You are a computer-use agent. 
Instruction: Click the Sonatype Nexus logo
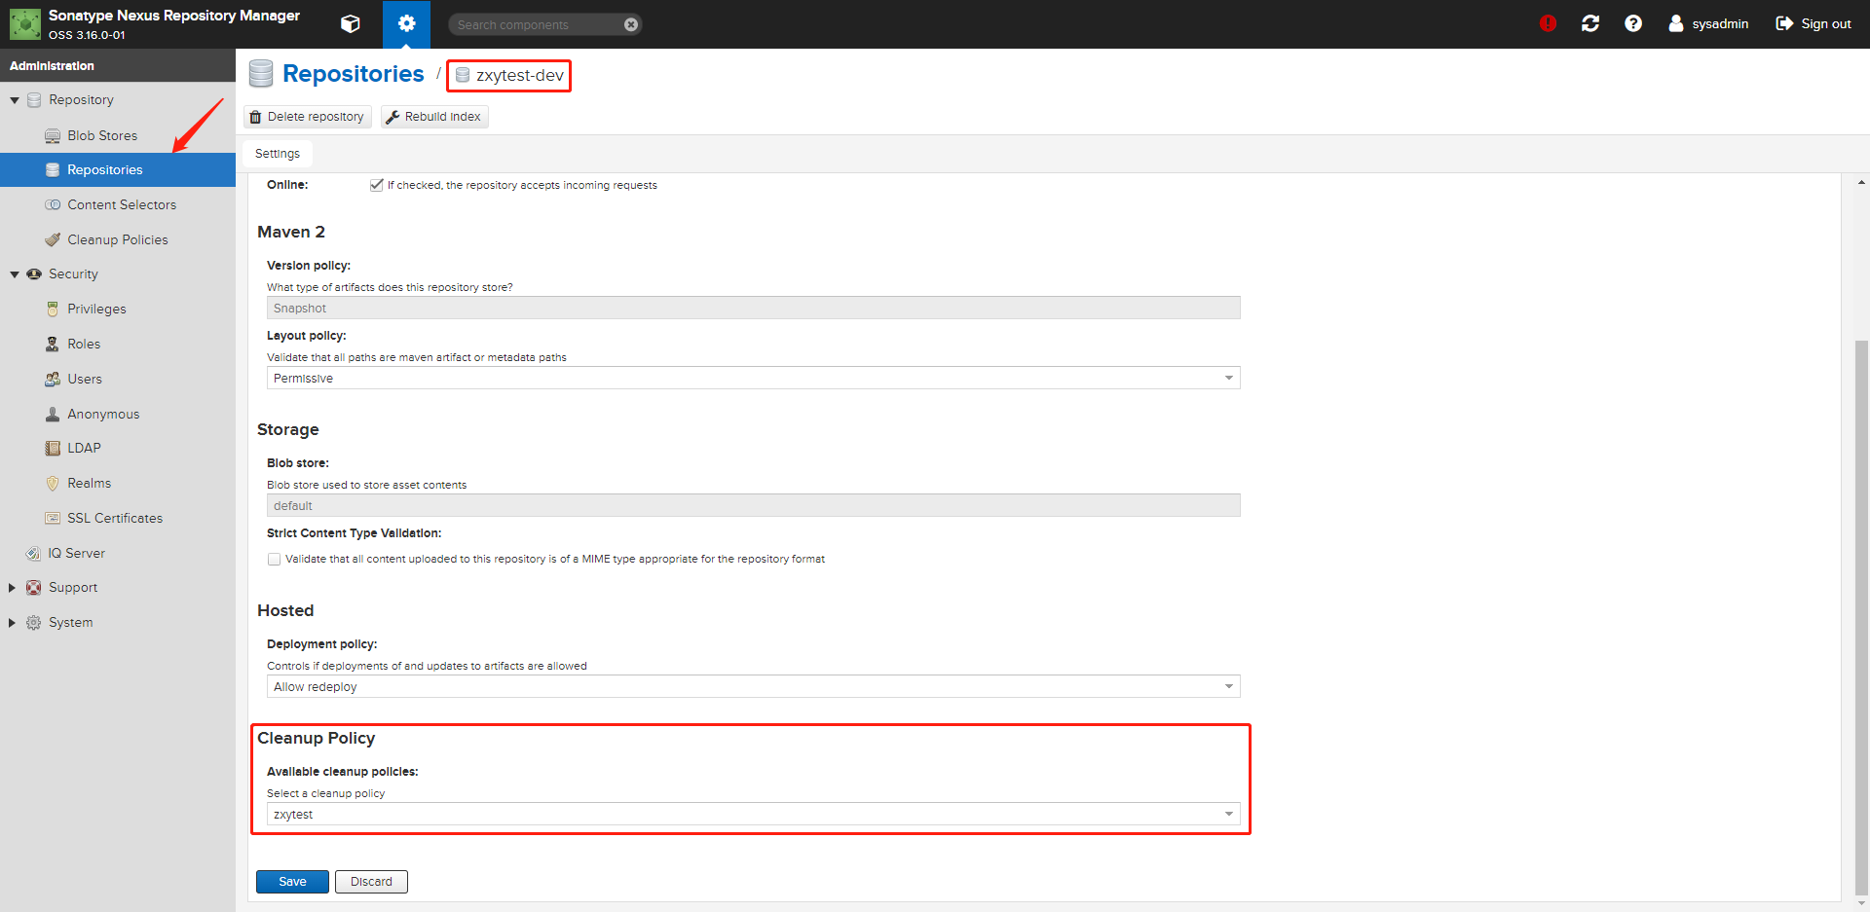pyautogui.click(x=25, y=24)
